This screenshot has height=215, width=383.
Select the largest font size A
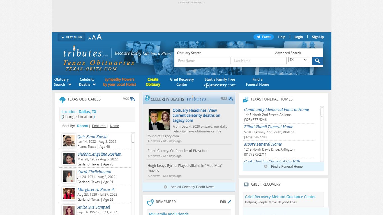[99, 37]
